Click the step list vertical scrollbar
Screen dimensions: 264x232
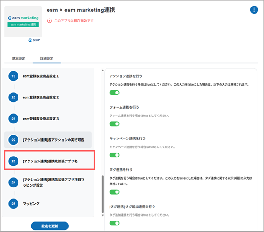(x=103, y=194)
